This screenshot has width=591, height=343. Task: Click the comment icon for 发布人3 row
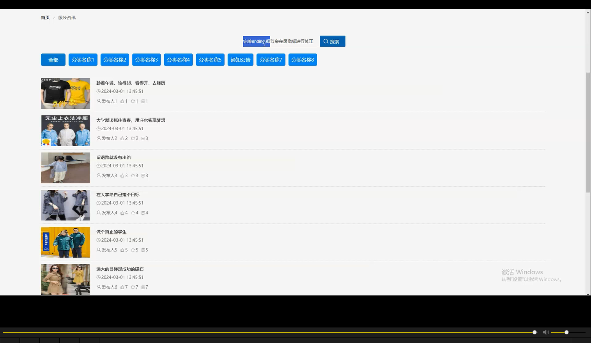click(143, 176)
